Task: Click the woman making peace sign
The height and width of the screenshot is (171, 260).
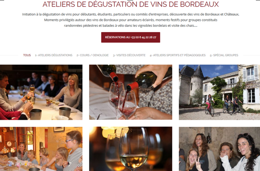Action: tap(193, 159)
